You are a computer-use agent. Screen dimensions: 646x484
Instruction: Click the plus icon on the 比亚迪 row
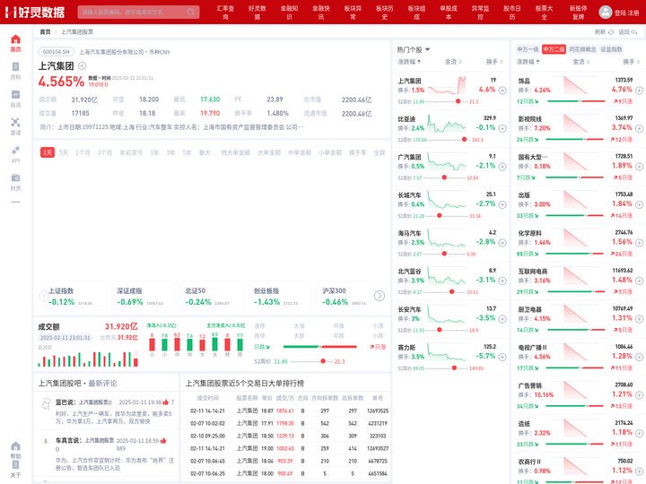[x=502, y=128]
